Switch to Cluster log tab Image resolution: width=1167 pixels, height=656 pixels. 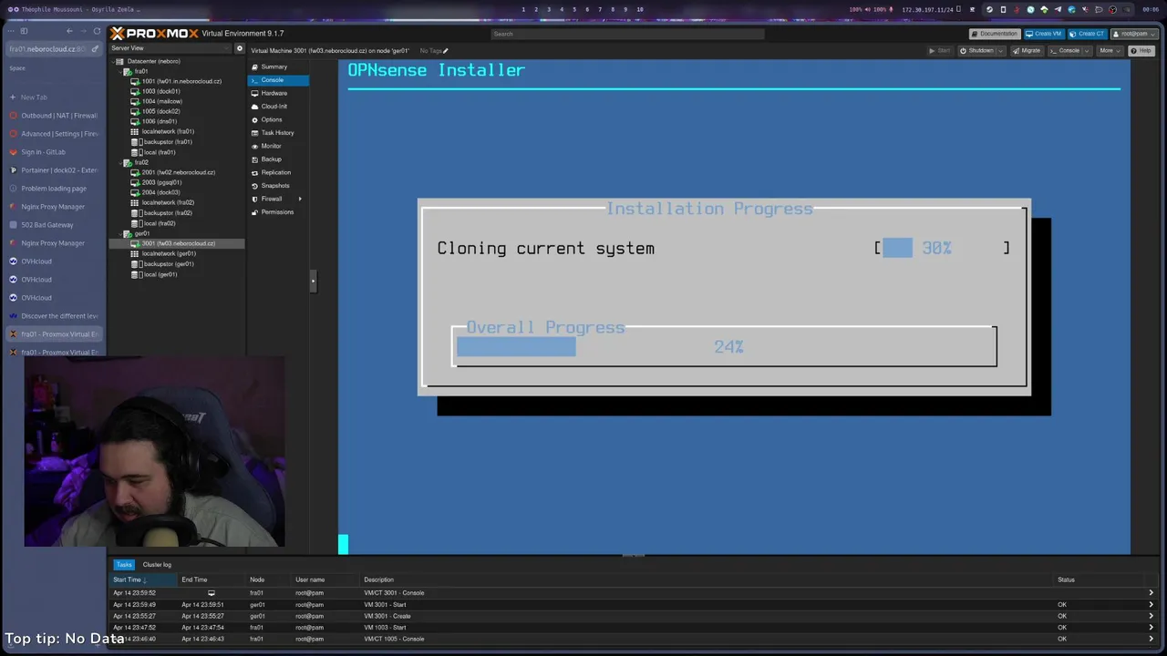point(157,565)
